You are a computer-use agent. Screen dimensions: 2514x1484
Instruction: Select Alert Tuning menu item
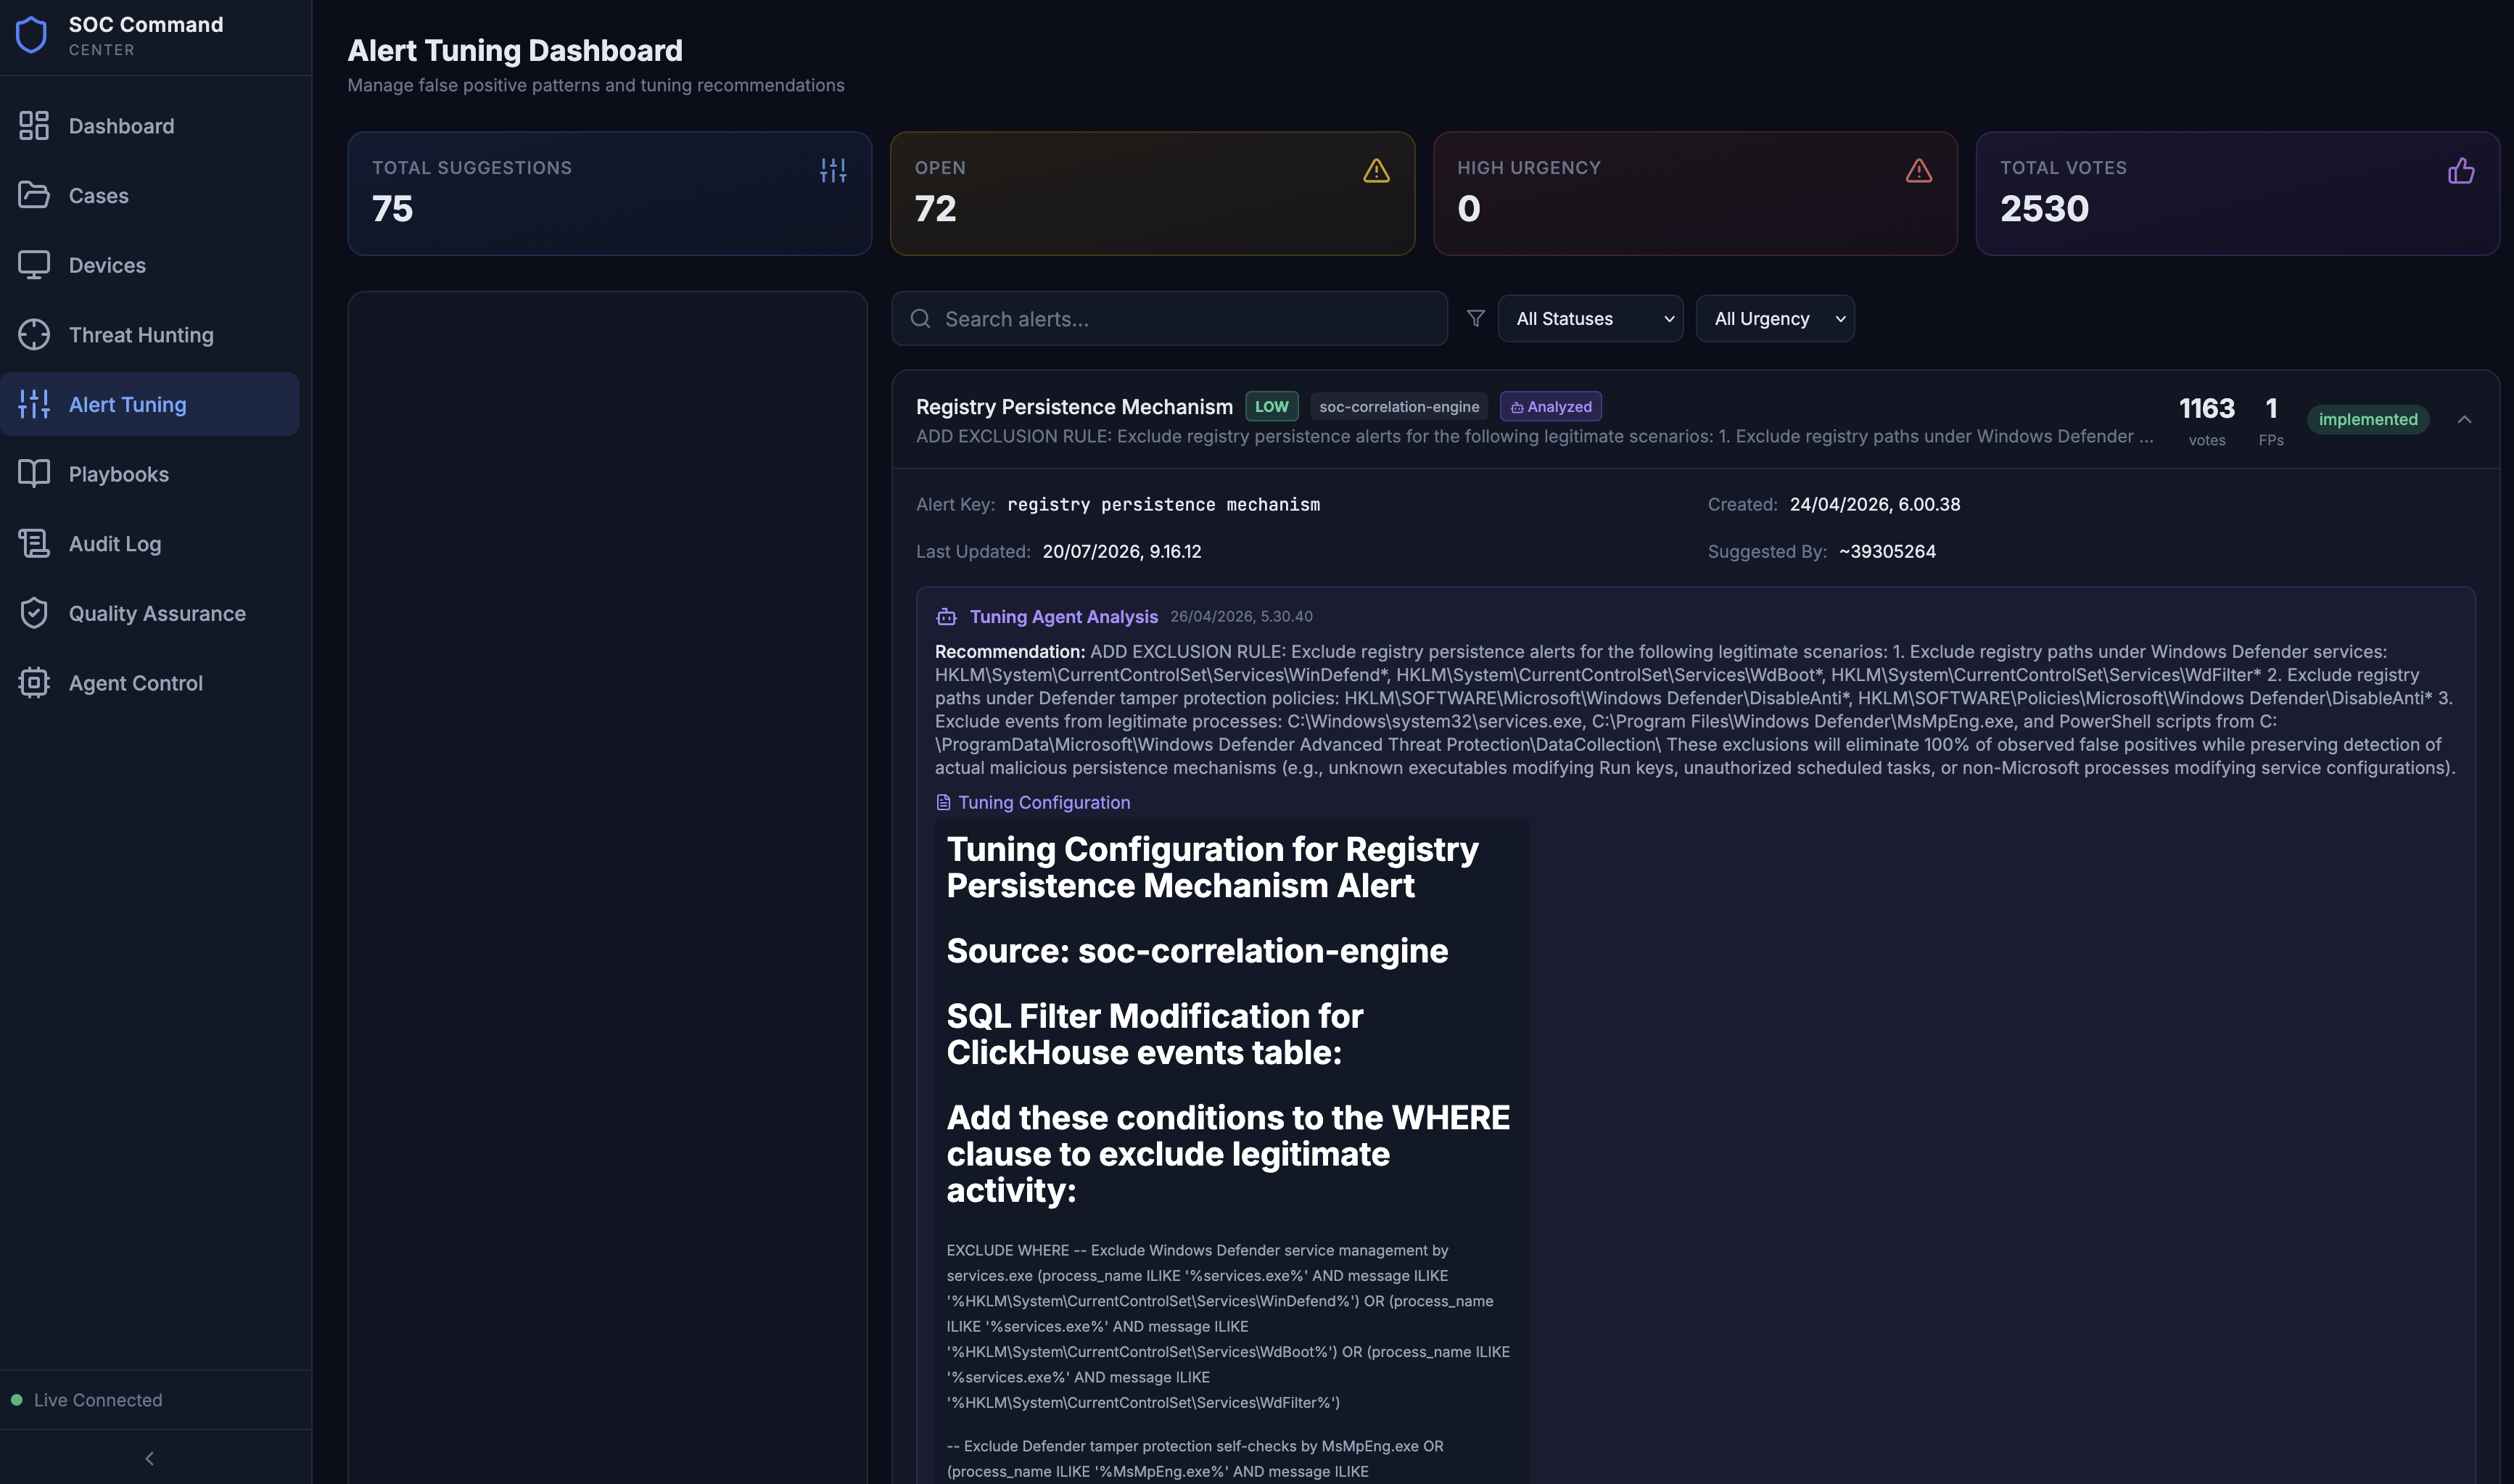[x=150, y=404]
